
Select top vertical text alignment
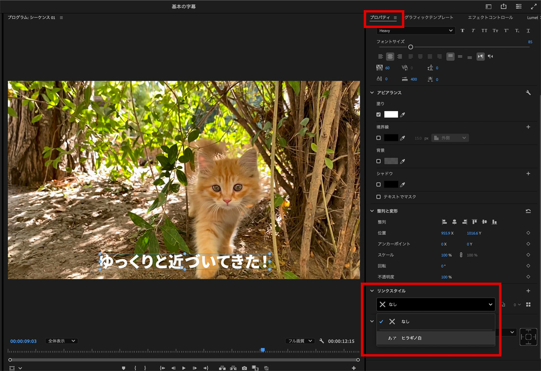click(450, 57)
